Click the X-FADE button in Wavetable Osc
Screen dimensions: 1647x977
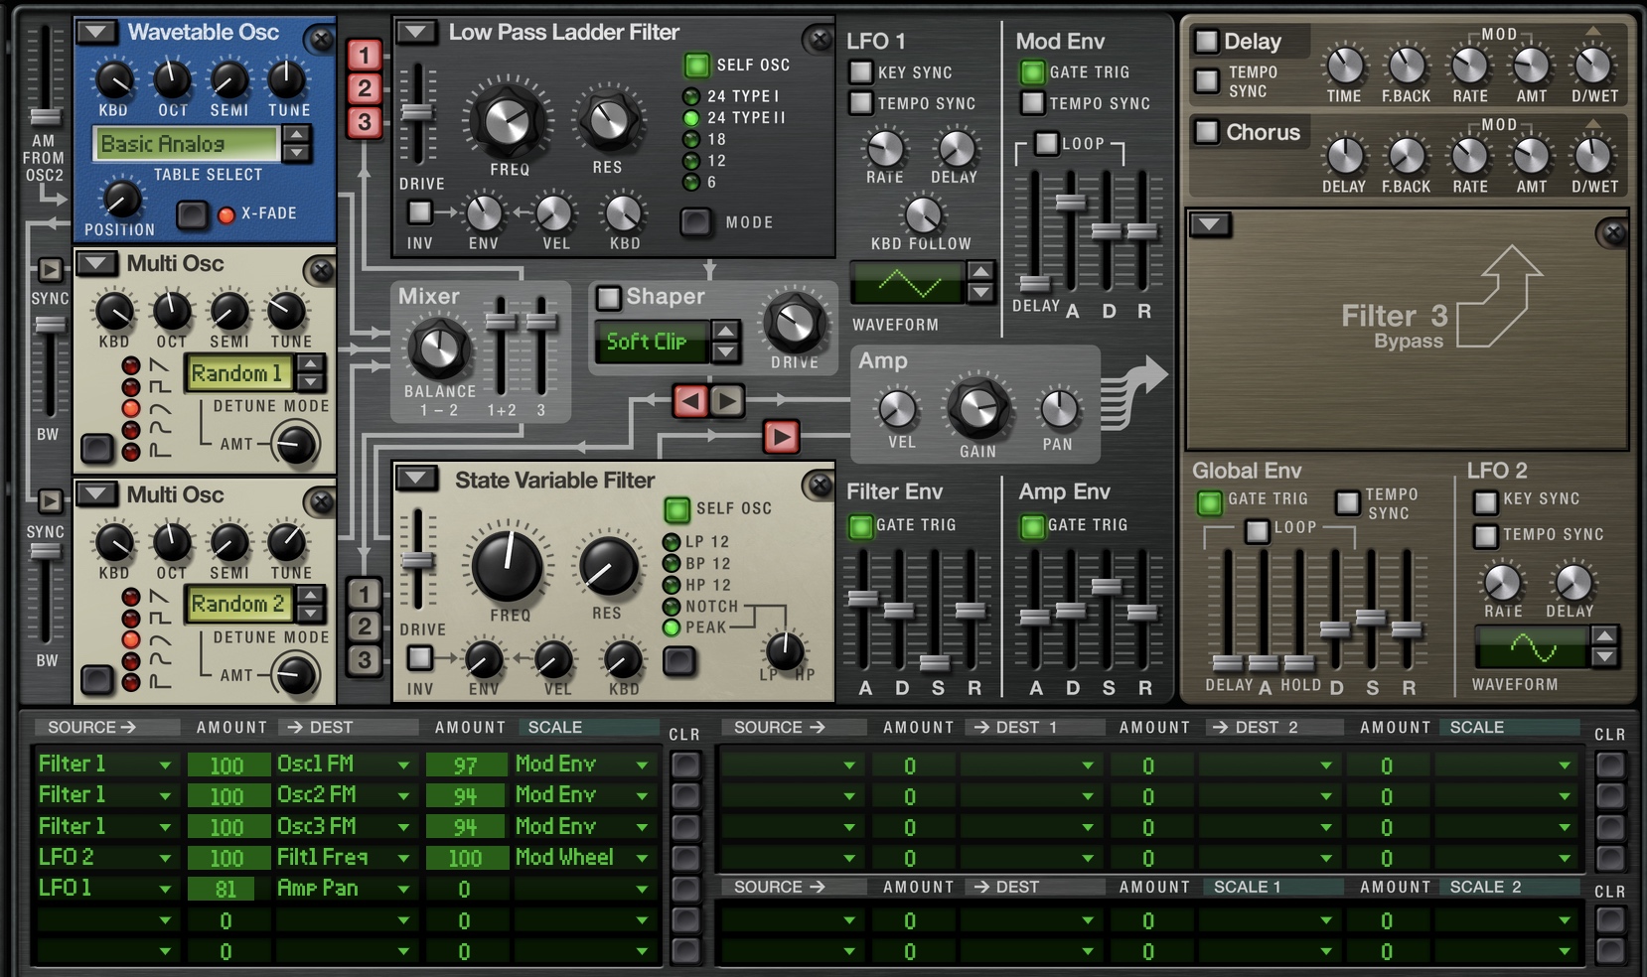[x=192, y=214]
